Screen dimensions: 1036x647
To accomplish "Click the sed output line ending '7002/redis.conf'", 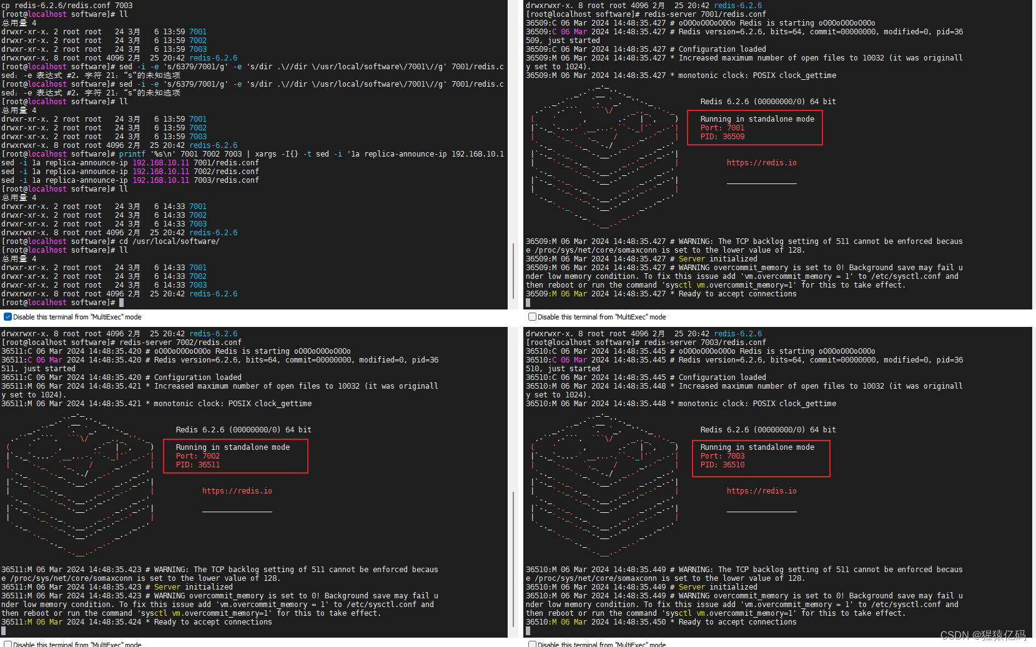I will coord(130,172).
